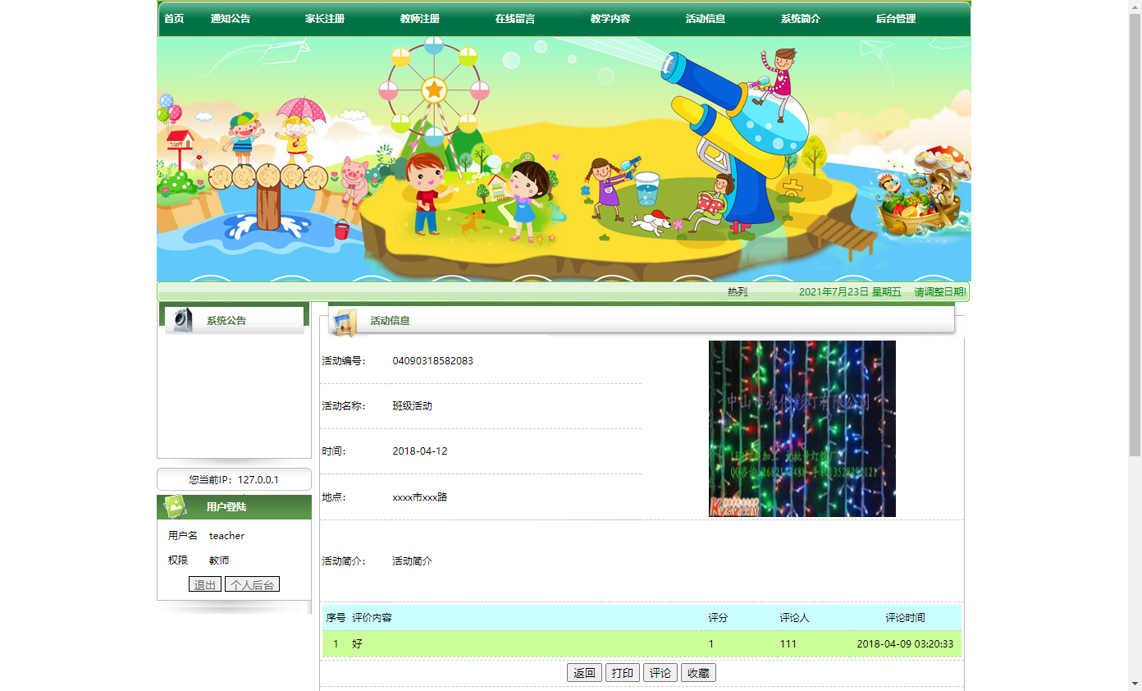
Task: Click 退出 to log out
Action: 204,583
